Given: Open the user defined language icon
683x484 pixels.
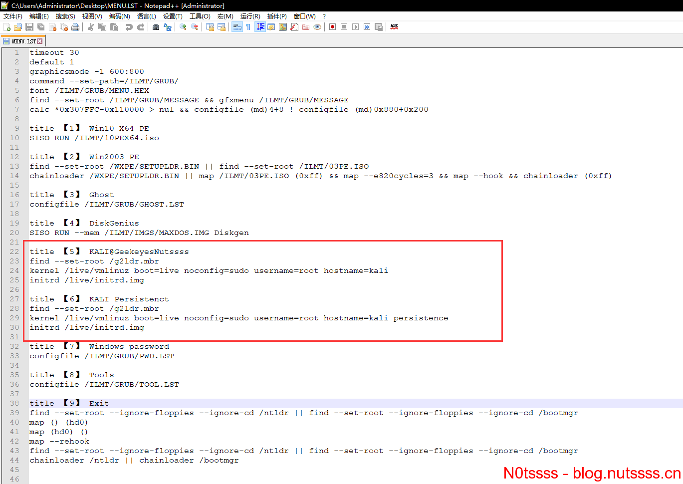Looking at the screenshot, I should coord(271,27).
